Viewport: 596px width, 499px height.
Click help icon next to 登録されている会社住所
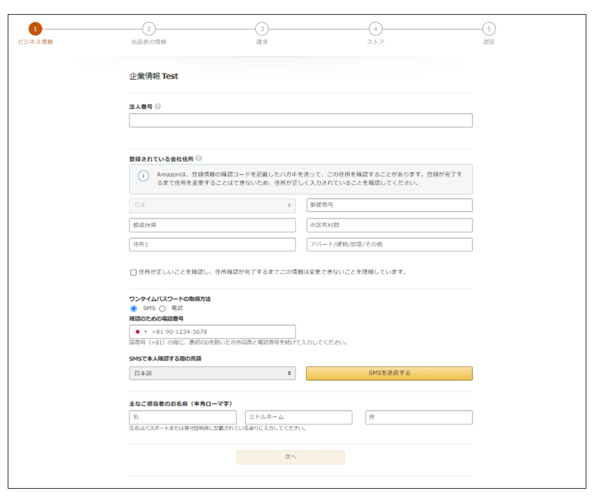tap(199, 159)
